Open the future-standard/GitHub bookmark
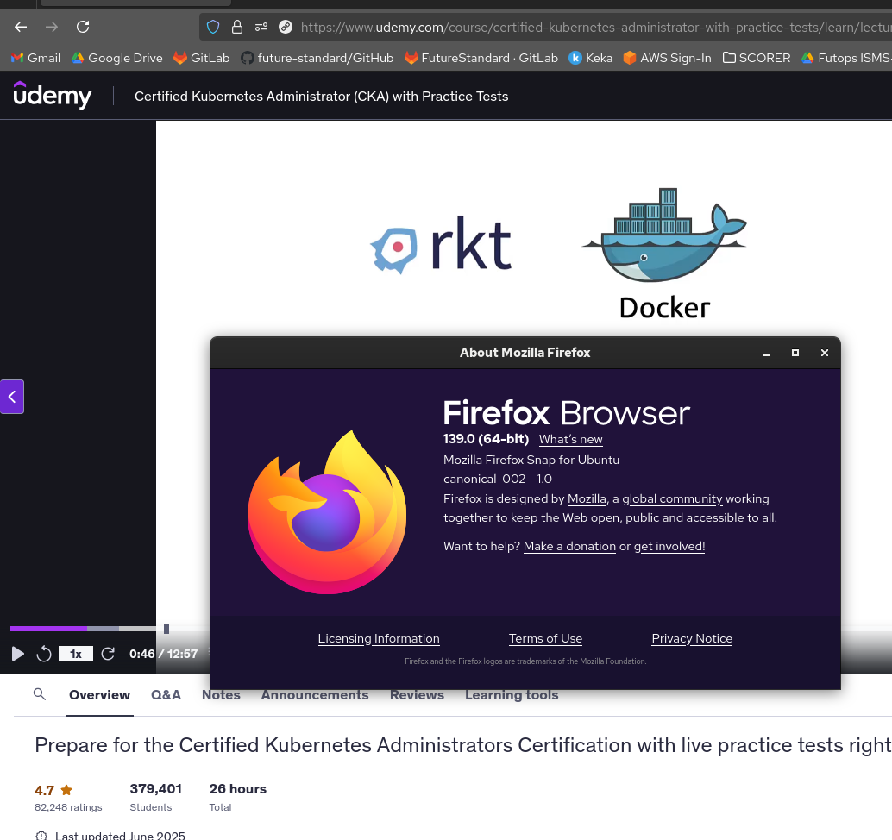Screen dimensions: 892x840 317,58
